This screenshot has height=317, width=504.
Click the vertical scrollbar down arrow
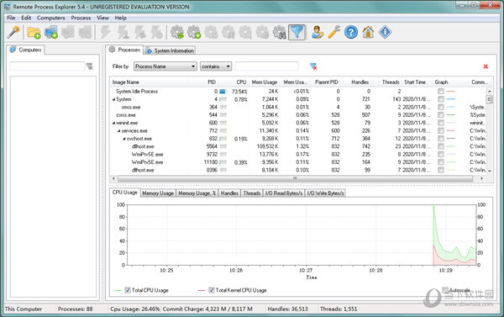[x=489, y=171]
